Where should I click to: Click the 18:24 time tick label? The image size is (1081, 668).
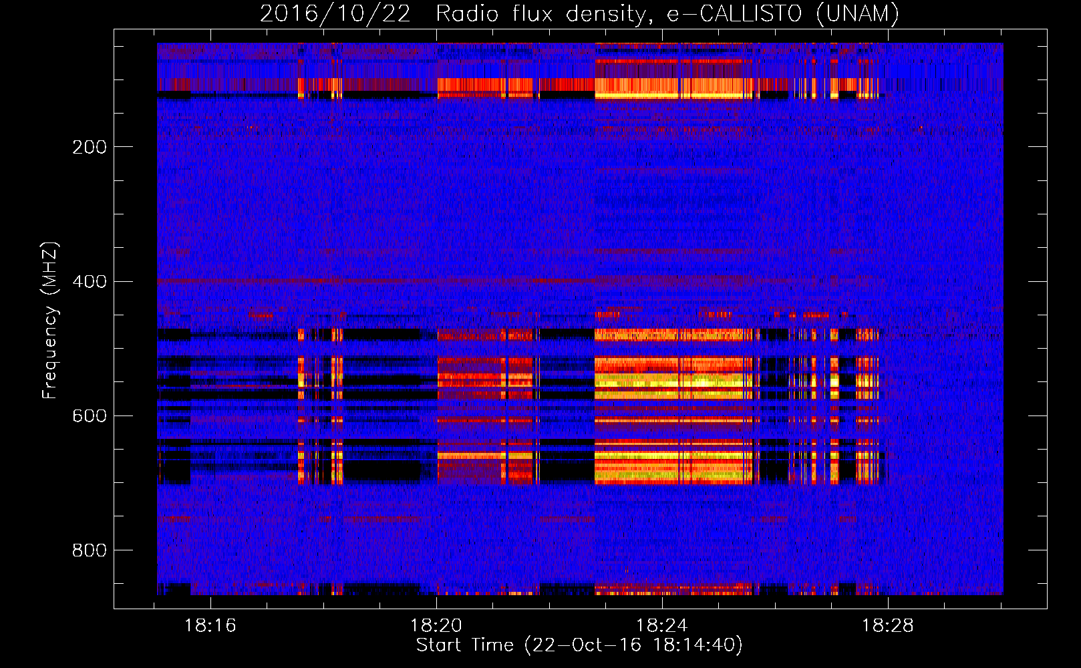click(x=662, y=626)
